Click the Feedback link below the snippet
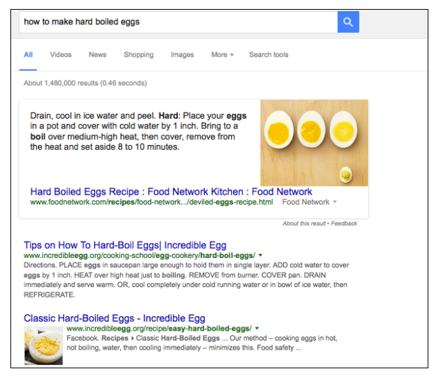436x378 pixels. pos(344,223)
